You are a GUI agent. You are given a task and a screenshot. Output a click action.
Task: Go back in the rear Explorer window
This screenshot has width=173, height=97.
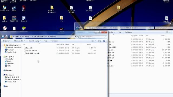[x=77, y=28]
